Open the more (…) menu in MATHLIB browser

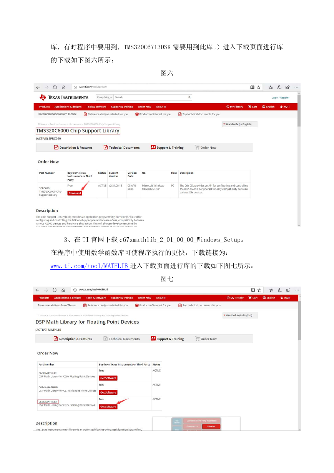296,290
